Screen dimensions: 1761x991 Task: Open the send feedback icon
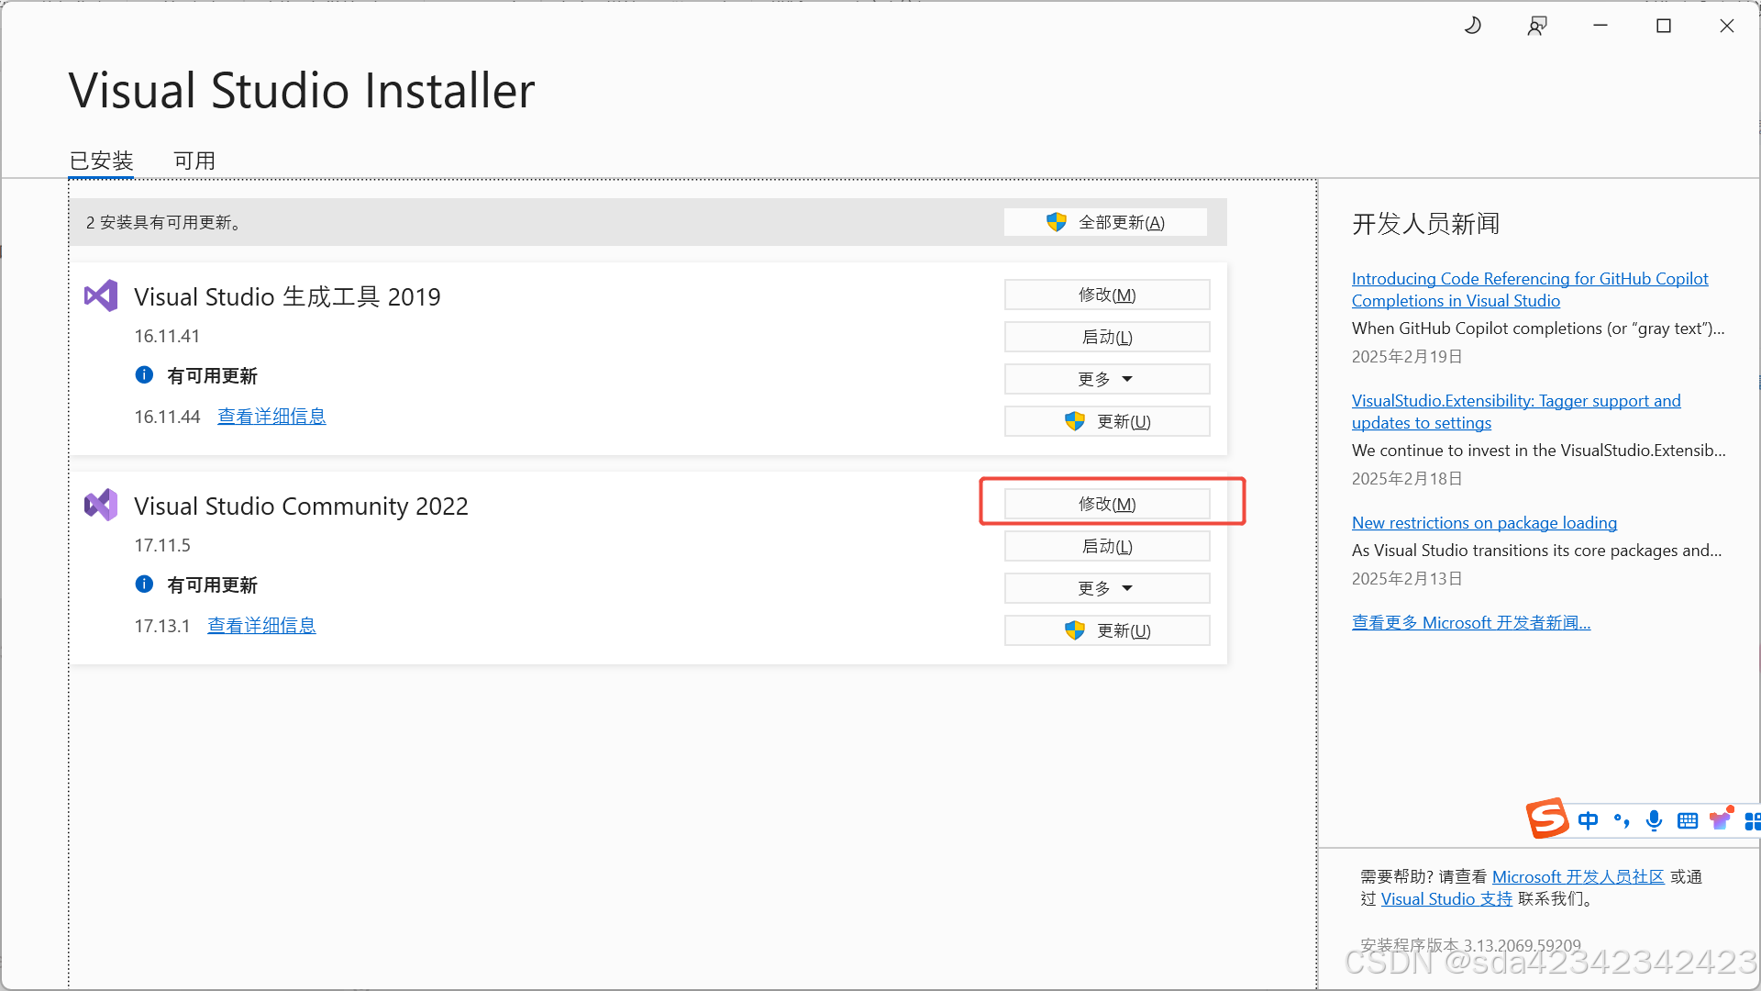coord(1537,25)
